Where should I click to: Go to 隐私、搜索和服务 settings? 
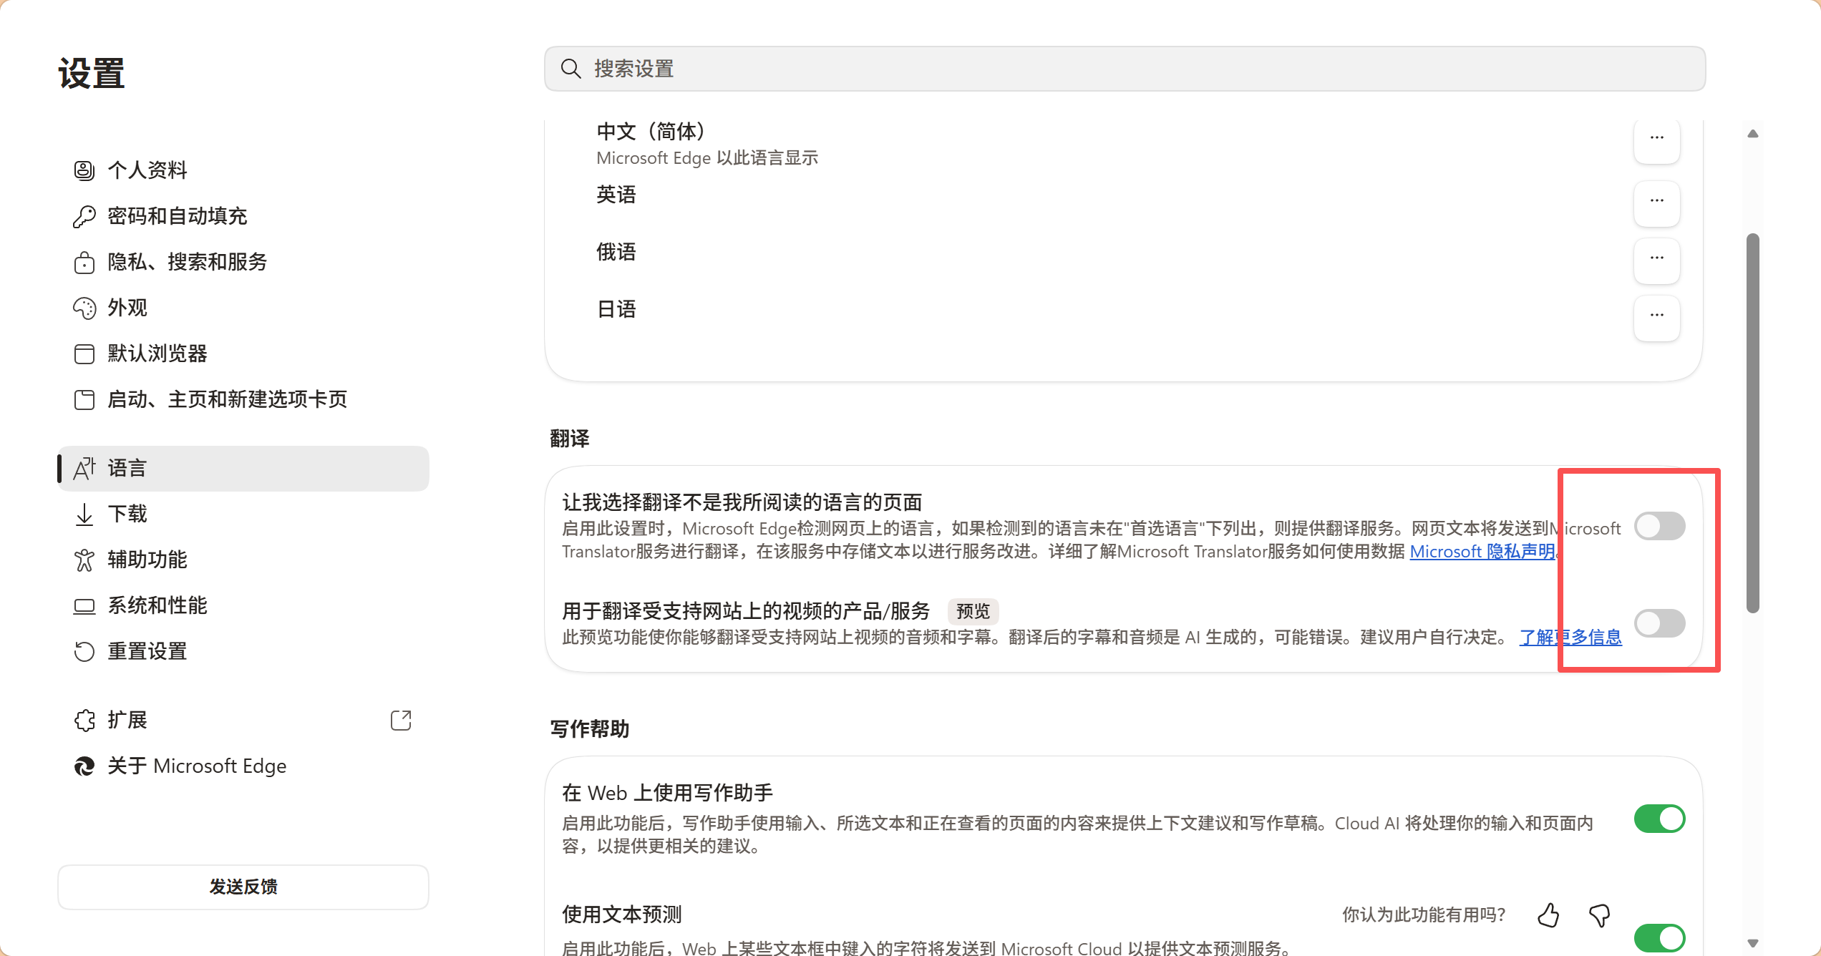[243, 262]
